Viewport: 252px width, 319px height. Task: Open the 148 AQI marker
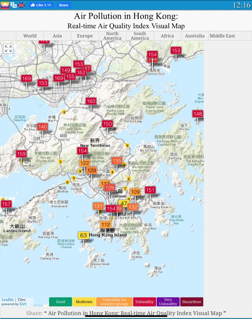point(198,114)
